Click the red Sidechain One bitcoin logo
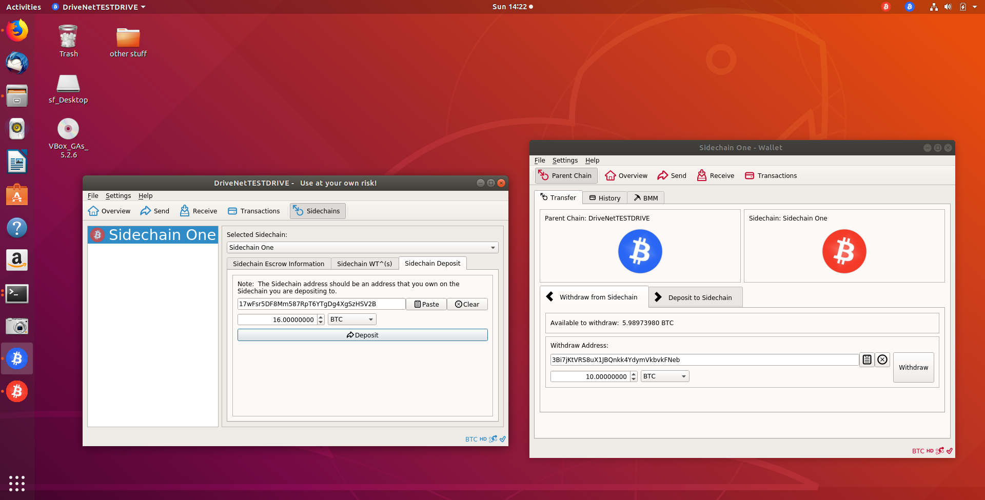This screenshot has width=985, height=500. [x=844, y=251]
